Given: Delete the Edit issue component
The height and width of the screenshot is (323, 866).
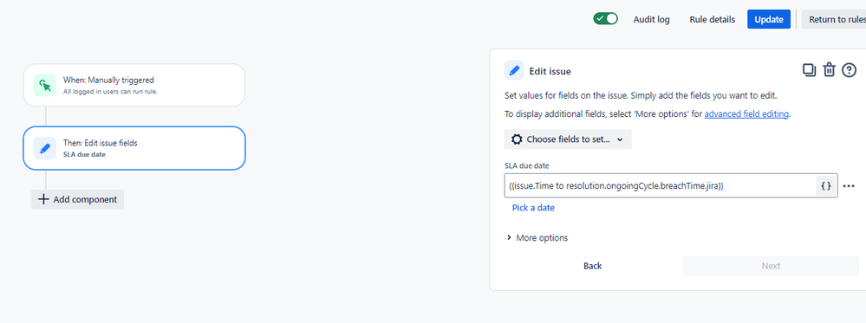Looking at the screenshot, I should 829,70.
